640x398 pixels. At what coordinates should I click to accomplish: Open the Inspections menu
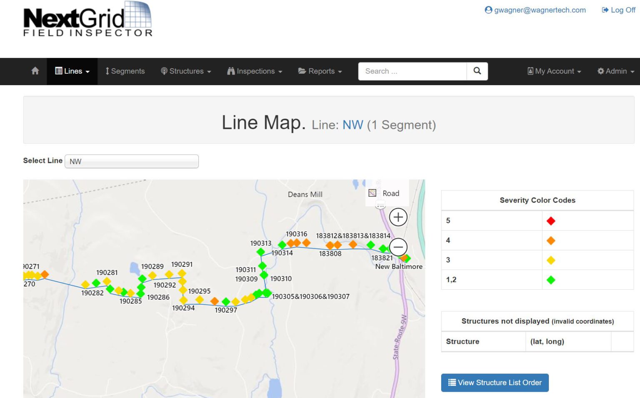pos(255,71)
